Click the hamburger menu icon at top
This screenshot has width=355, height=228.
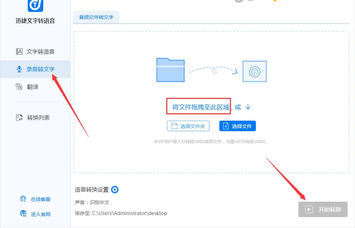point(250,1)
